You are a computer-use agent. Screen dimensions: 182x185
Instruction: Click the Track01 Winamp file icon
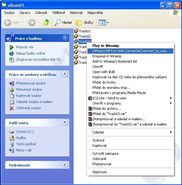pos(76,31)
